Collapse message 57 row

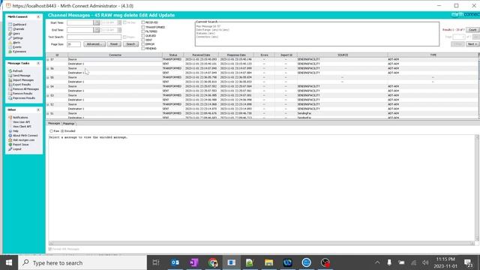tap(48, 59)
